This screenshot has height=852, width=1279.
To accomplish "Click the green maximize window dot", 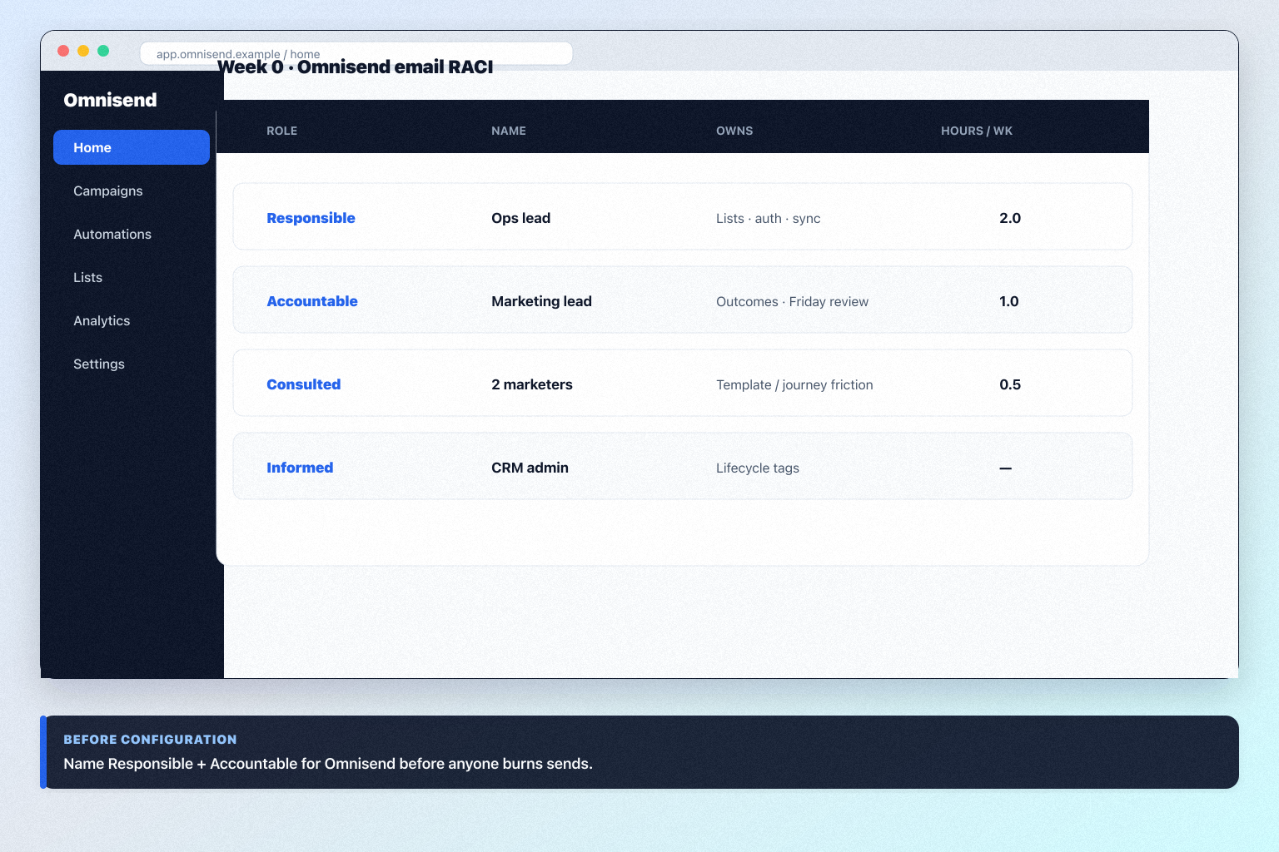I will point(103,51).
